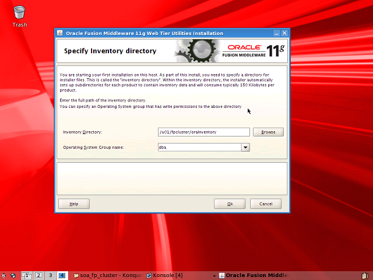Open the Konsole [4] taskbar entry
Image resolution: width=373 pixels, height=280 pixels.
click(164, 275)
